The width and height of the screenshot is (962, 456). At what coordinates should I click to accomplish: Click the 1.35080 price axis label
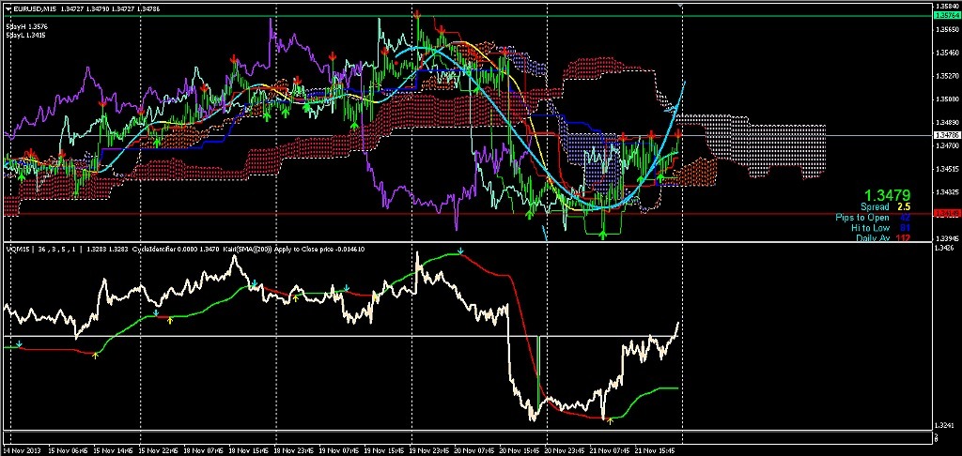click(x=946, y=99)
